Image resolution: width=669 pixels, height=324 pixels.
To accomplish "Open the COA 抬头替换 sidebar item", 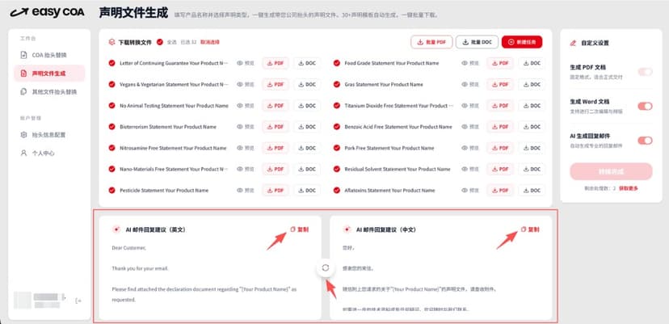I will point(49,55).
